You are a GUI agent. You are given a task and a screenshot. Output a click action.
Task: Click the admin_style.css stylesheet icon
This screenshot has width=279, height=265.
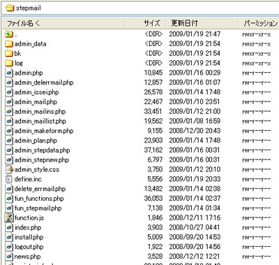pos(9,170)
